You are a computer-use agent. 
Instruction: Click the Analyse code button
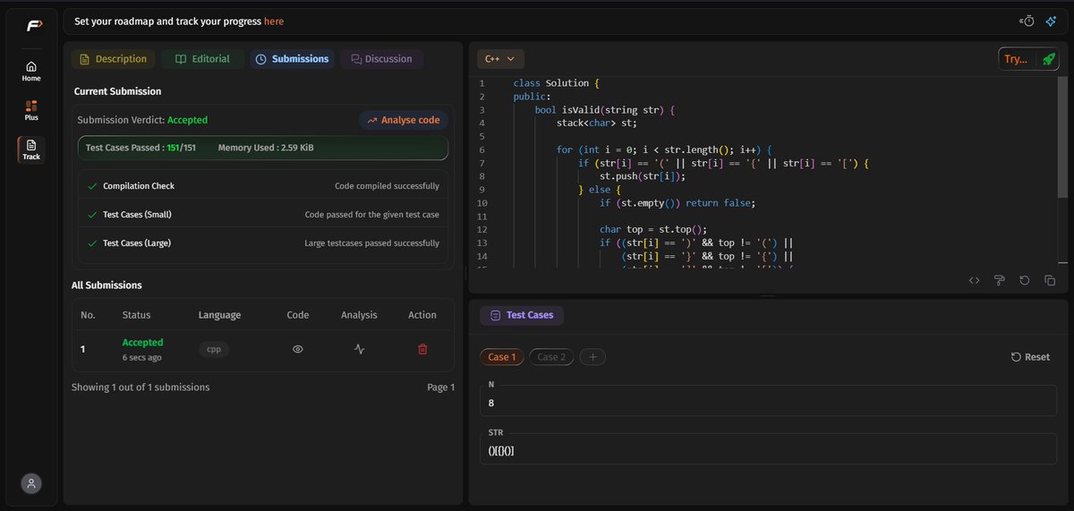(404, 120)
